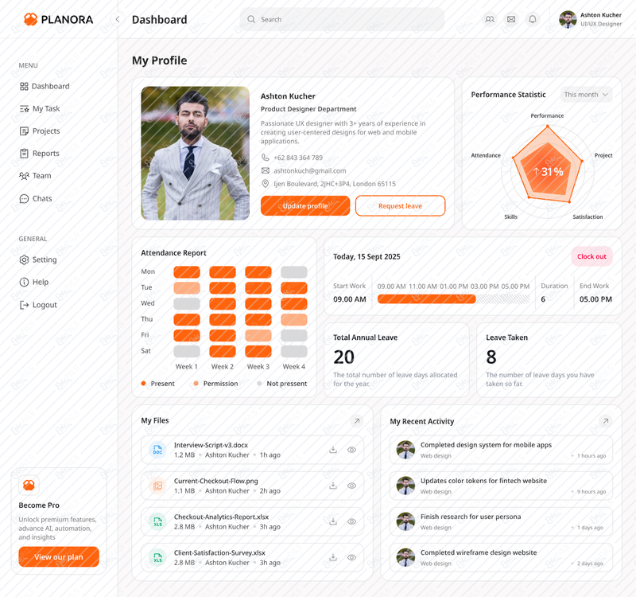The image size is (636, 597).
Task: Open the team members icon in header
Action: click(x=490, y=19)
